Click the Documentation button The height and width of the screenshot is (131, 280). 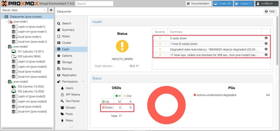pyautogui.click(x=199, y=4)
